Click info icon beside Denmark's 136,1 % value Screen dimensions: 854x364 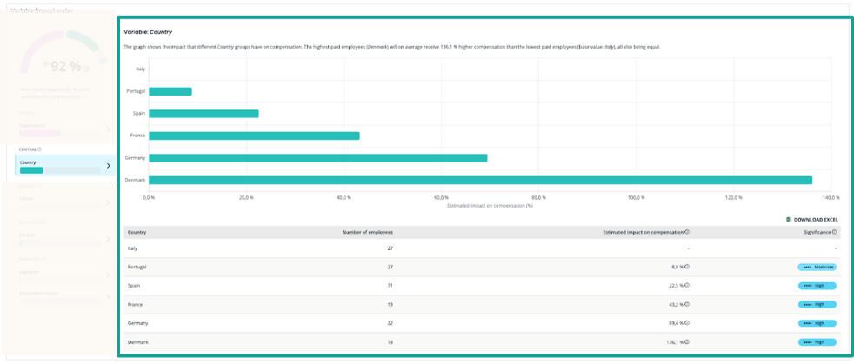[x=687, y=341]
